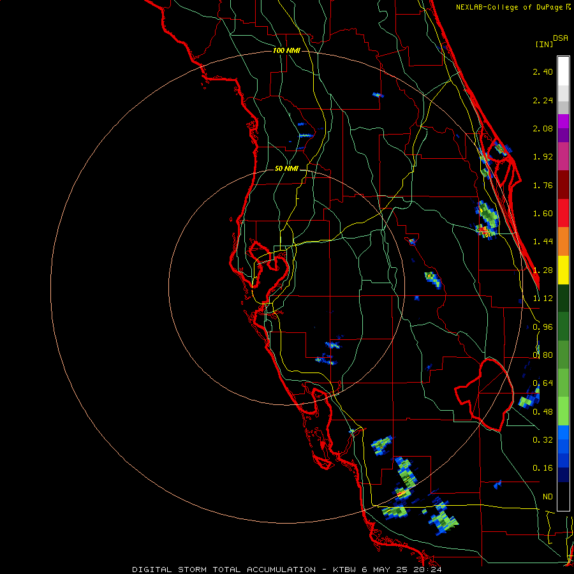Click the ND legend label

point(548,497)
